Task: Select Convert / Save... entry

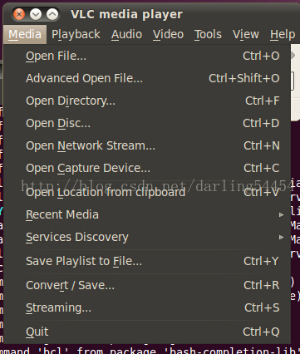Action: [147, 285]
